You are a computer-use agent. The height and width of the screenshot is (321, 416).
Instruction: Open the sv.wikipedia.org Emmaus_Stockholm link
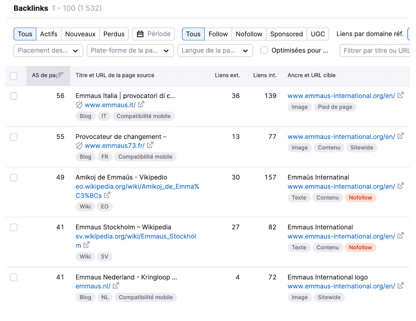click(x=136, y=241)
